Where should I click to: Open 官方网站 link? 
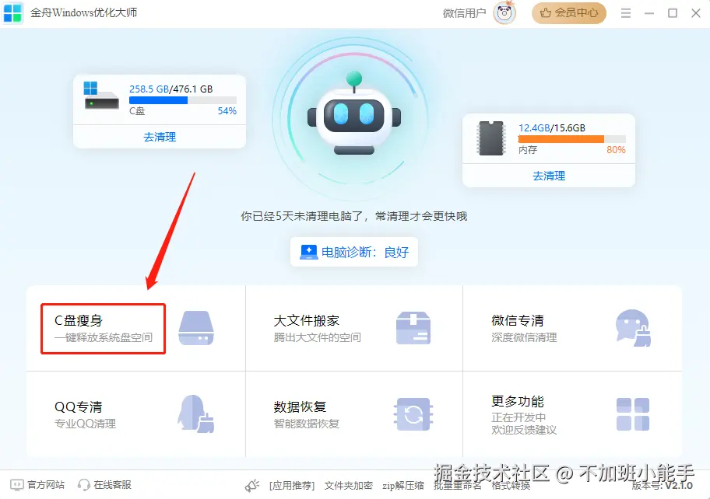click(x=46, y=485)
